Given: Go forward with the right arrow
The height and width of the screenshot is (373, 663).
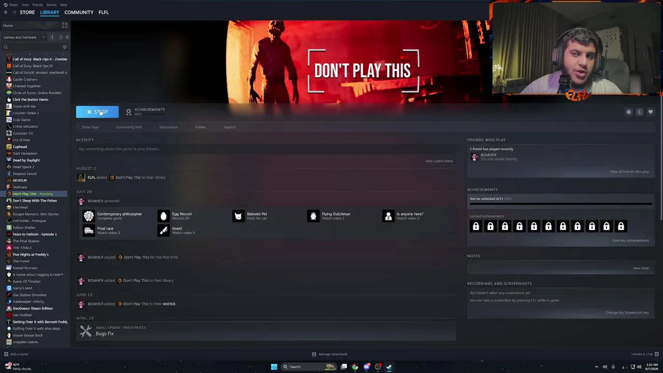Looking at the screenshot, I should [x=13, y=12].
